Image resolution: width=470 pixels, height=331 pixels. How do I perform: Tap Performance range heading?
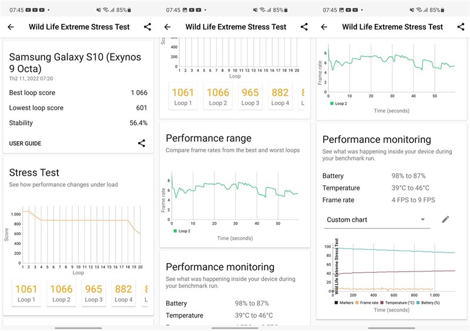point(209,138)
